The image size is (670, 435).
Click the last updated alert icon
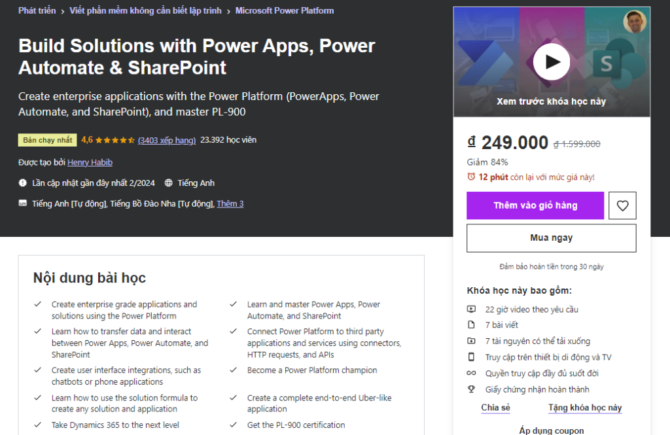pos(23,183)
